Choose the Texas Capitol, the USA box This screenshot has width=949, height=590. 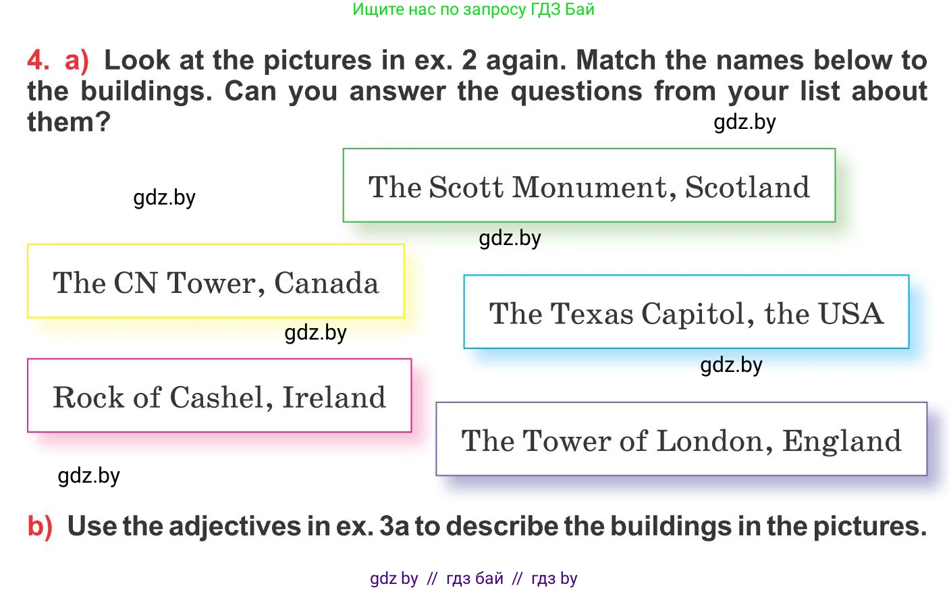pos(686,313)
